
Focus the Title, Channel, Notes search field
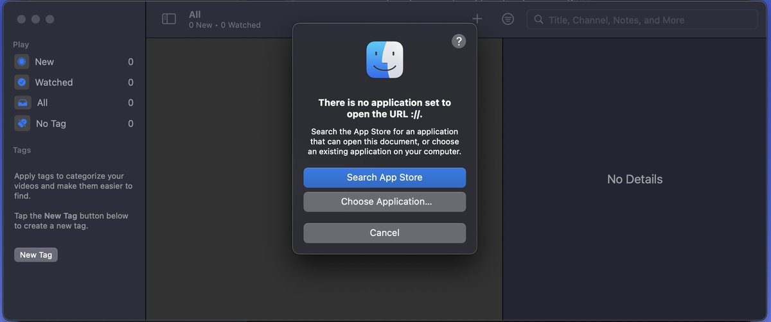642,20
